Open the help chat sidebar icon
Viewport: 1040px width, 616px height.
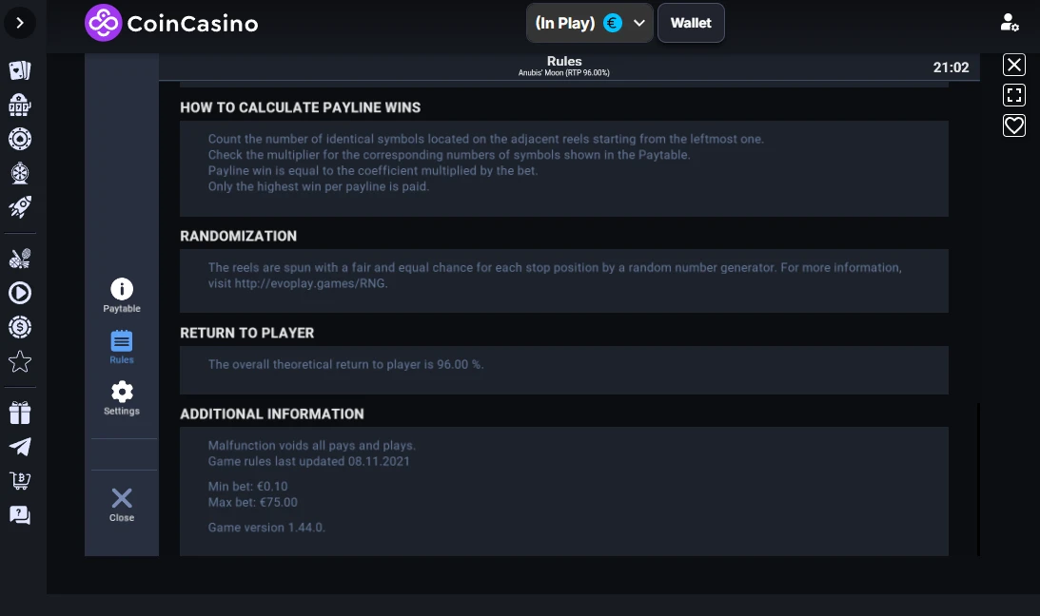[20, 515]
